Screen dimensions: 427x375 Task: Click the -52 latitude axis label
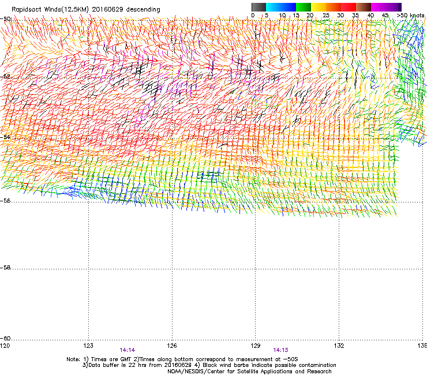coord(5,76)
